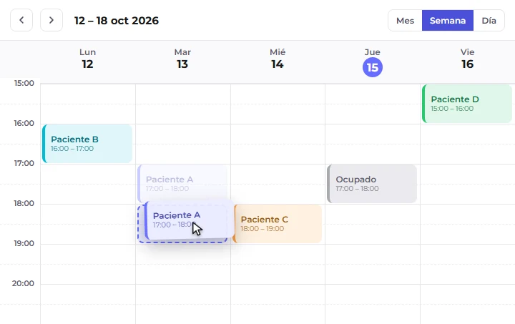Select Mar 13 day header
This screenshot has height=324, width=515.
click(182, 59)
